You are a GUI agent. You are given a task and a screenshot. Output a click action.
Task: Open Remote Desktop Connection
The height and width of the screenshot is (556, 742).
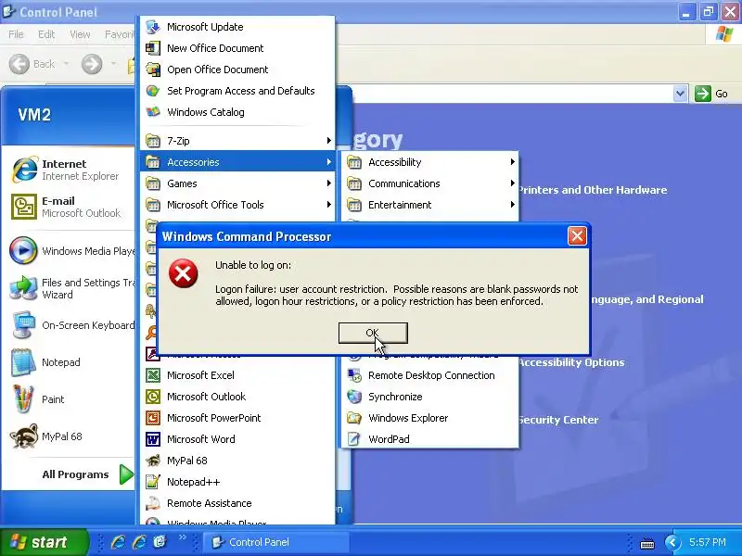tap(429, 375)
